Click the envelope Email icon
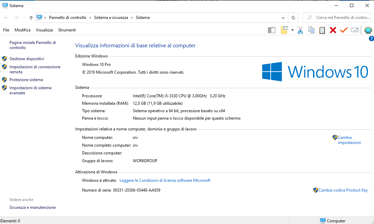The width and height of the screenshot is (374, 224). tap(355, 30)
